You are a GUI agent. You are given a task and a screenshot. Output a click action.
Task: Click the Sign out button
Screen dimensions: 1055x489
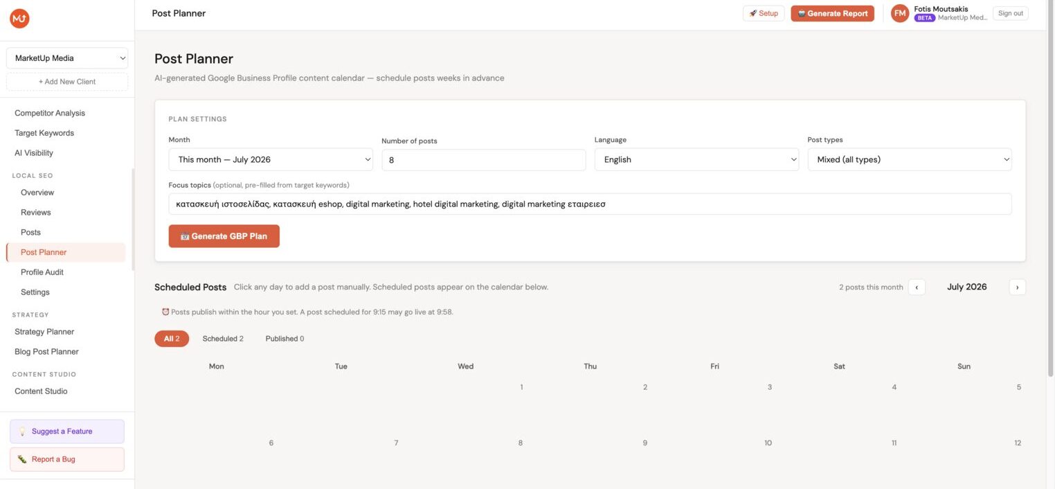[x=1011, y=13]
